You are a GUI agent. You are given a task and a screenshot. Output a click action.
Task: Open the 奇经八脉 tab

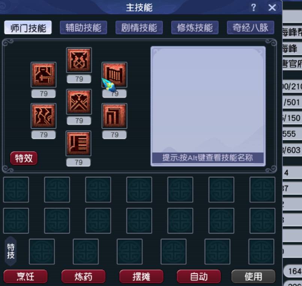coord(250,28)
